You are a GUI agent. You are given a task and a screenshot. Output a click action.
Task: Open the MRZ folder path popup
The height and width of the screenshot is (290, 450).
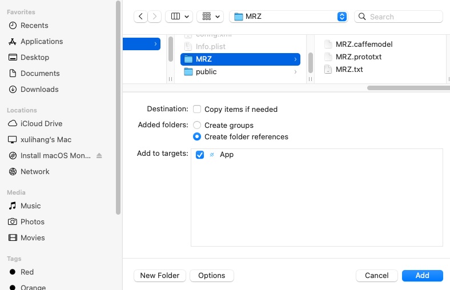pos(288,17)
